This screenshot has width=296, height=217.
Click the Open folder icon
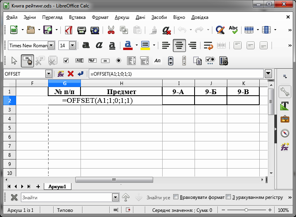point(31,30)
